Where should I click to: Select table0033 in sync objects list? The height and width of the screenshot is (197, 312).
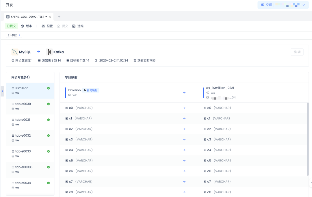click(x=30, y=154)
